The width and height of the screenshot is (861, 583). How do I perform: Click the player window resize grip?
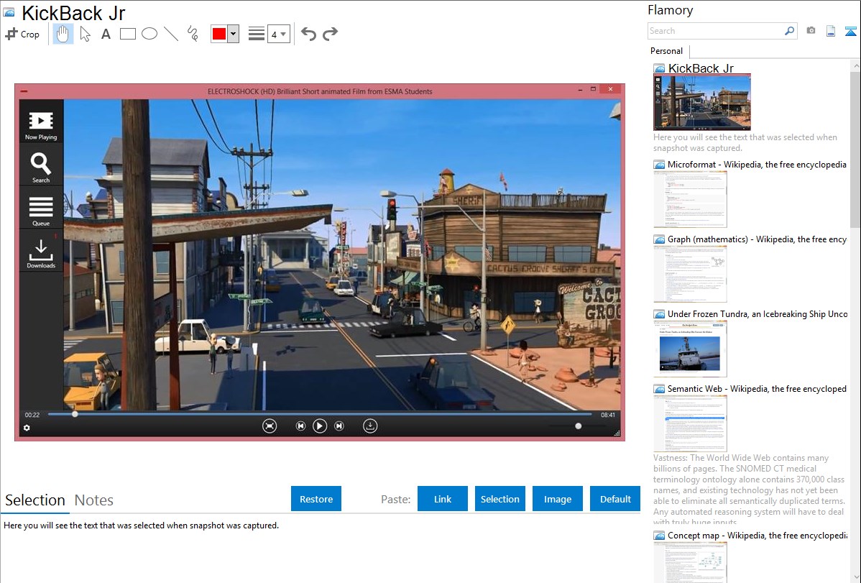pos(617,433)
